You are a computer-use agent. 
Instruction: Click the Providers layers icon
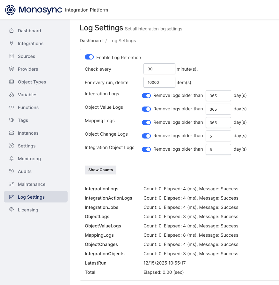(11, 69)
